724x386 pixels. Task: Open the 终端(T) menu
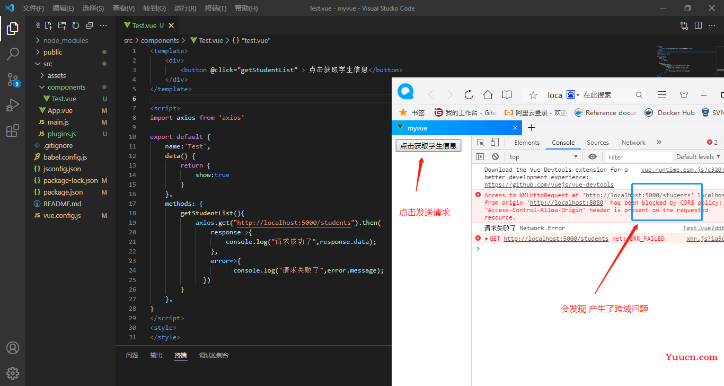(216, 8)
